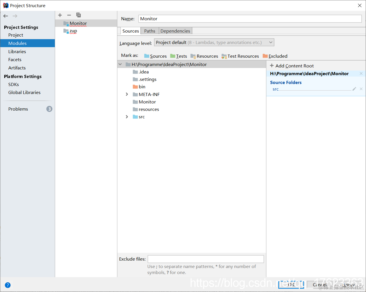Screen dimensions: 366x292
Task: Click the Problems count badge 3
Action: (x=49, y=109)
